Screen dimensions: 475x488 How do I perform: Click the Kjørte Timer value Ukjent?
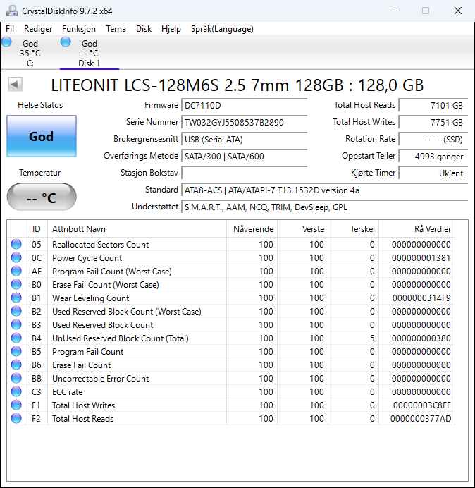click(433, 173)
